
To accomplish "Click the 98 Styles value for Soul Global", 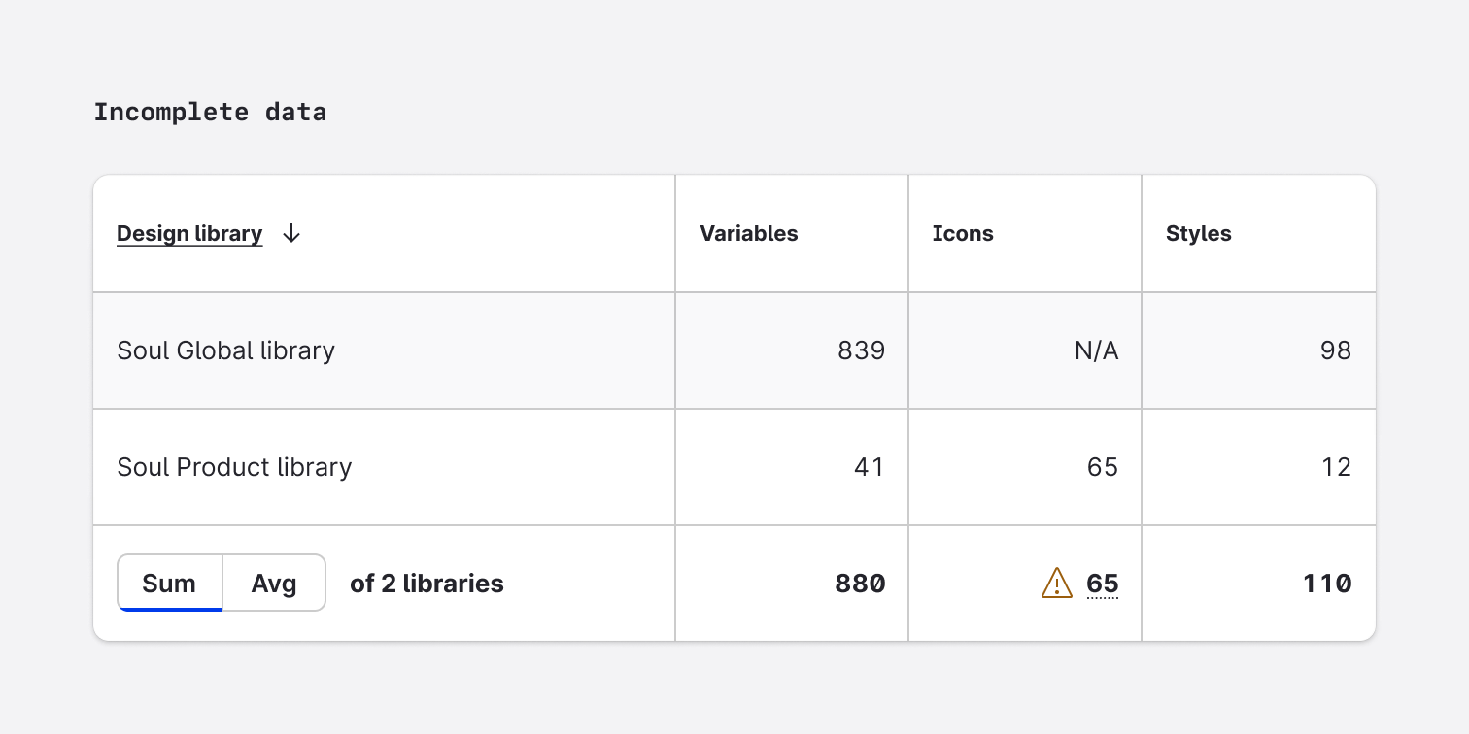I will point(1338,350).
